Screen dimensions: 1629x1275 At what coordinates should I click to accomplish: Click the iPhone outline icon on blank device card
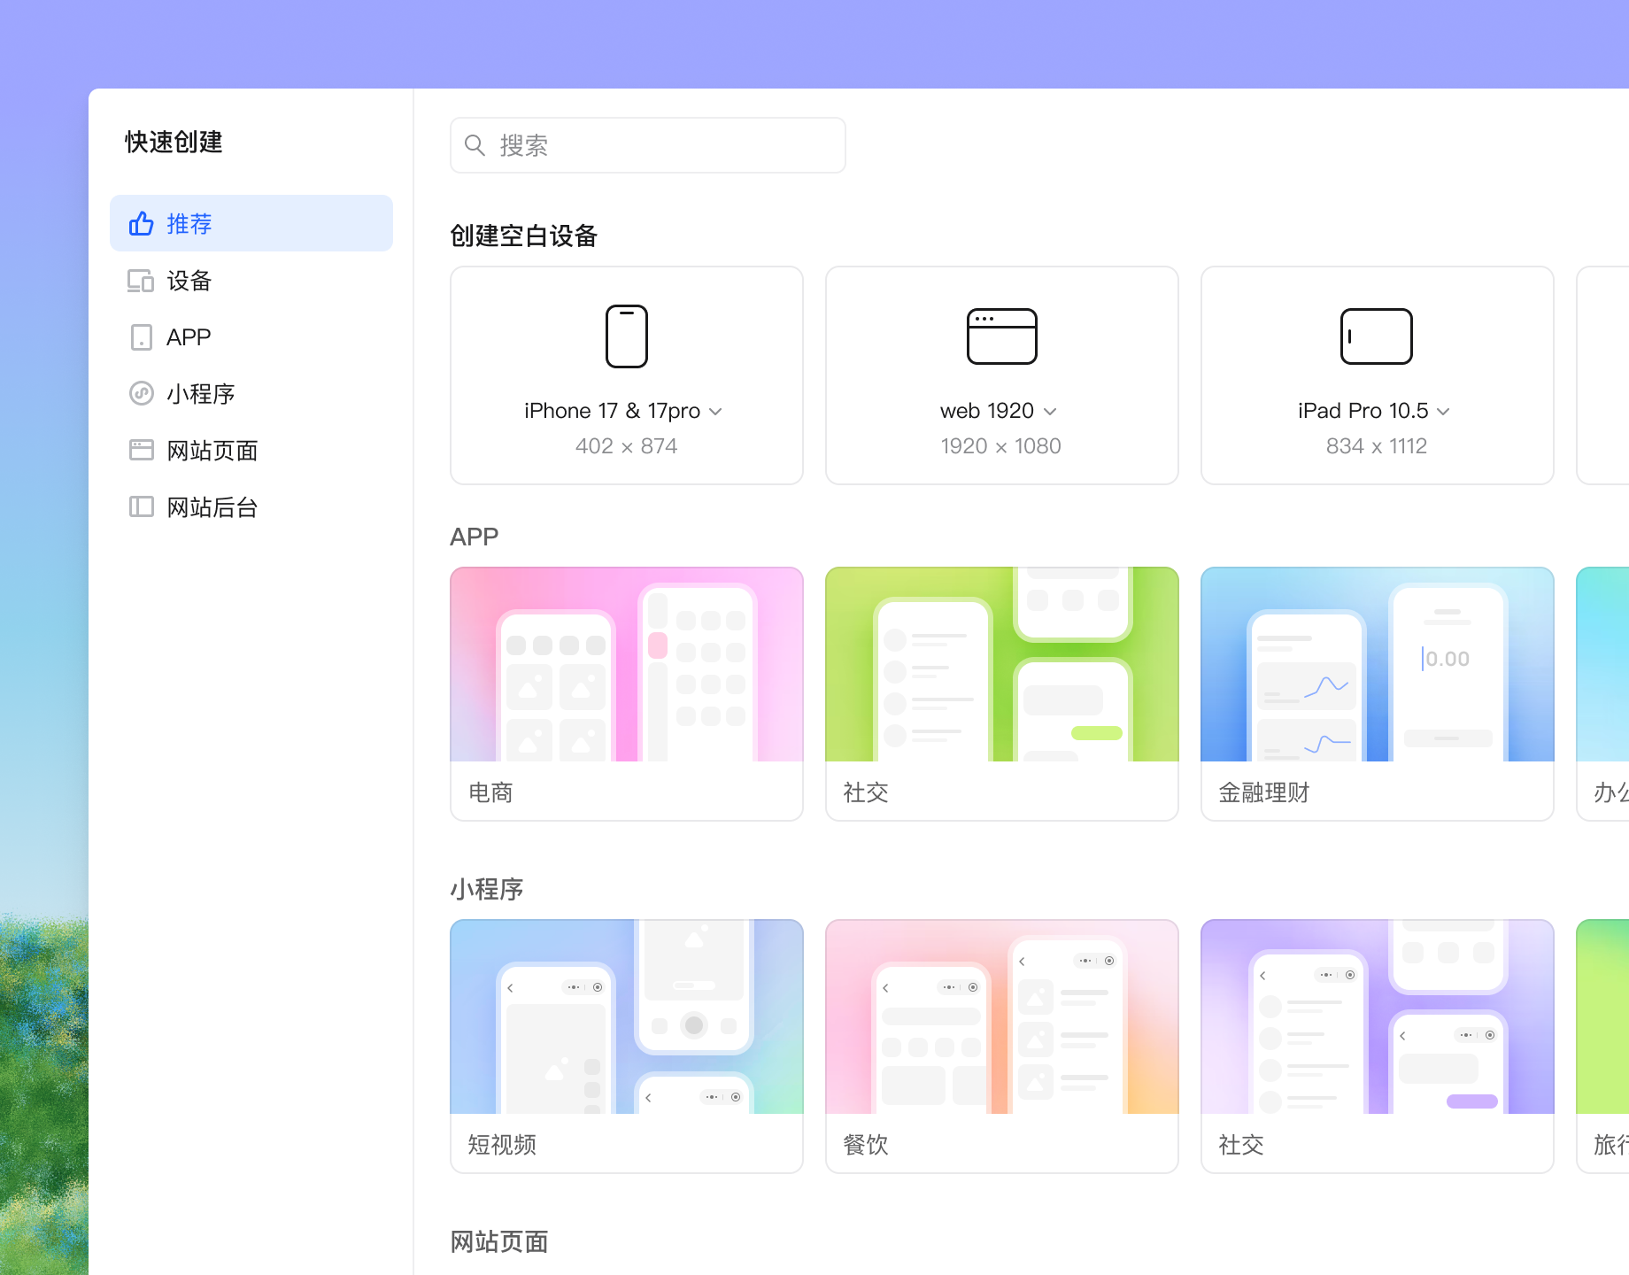(x=627, y=336)
